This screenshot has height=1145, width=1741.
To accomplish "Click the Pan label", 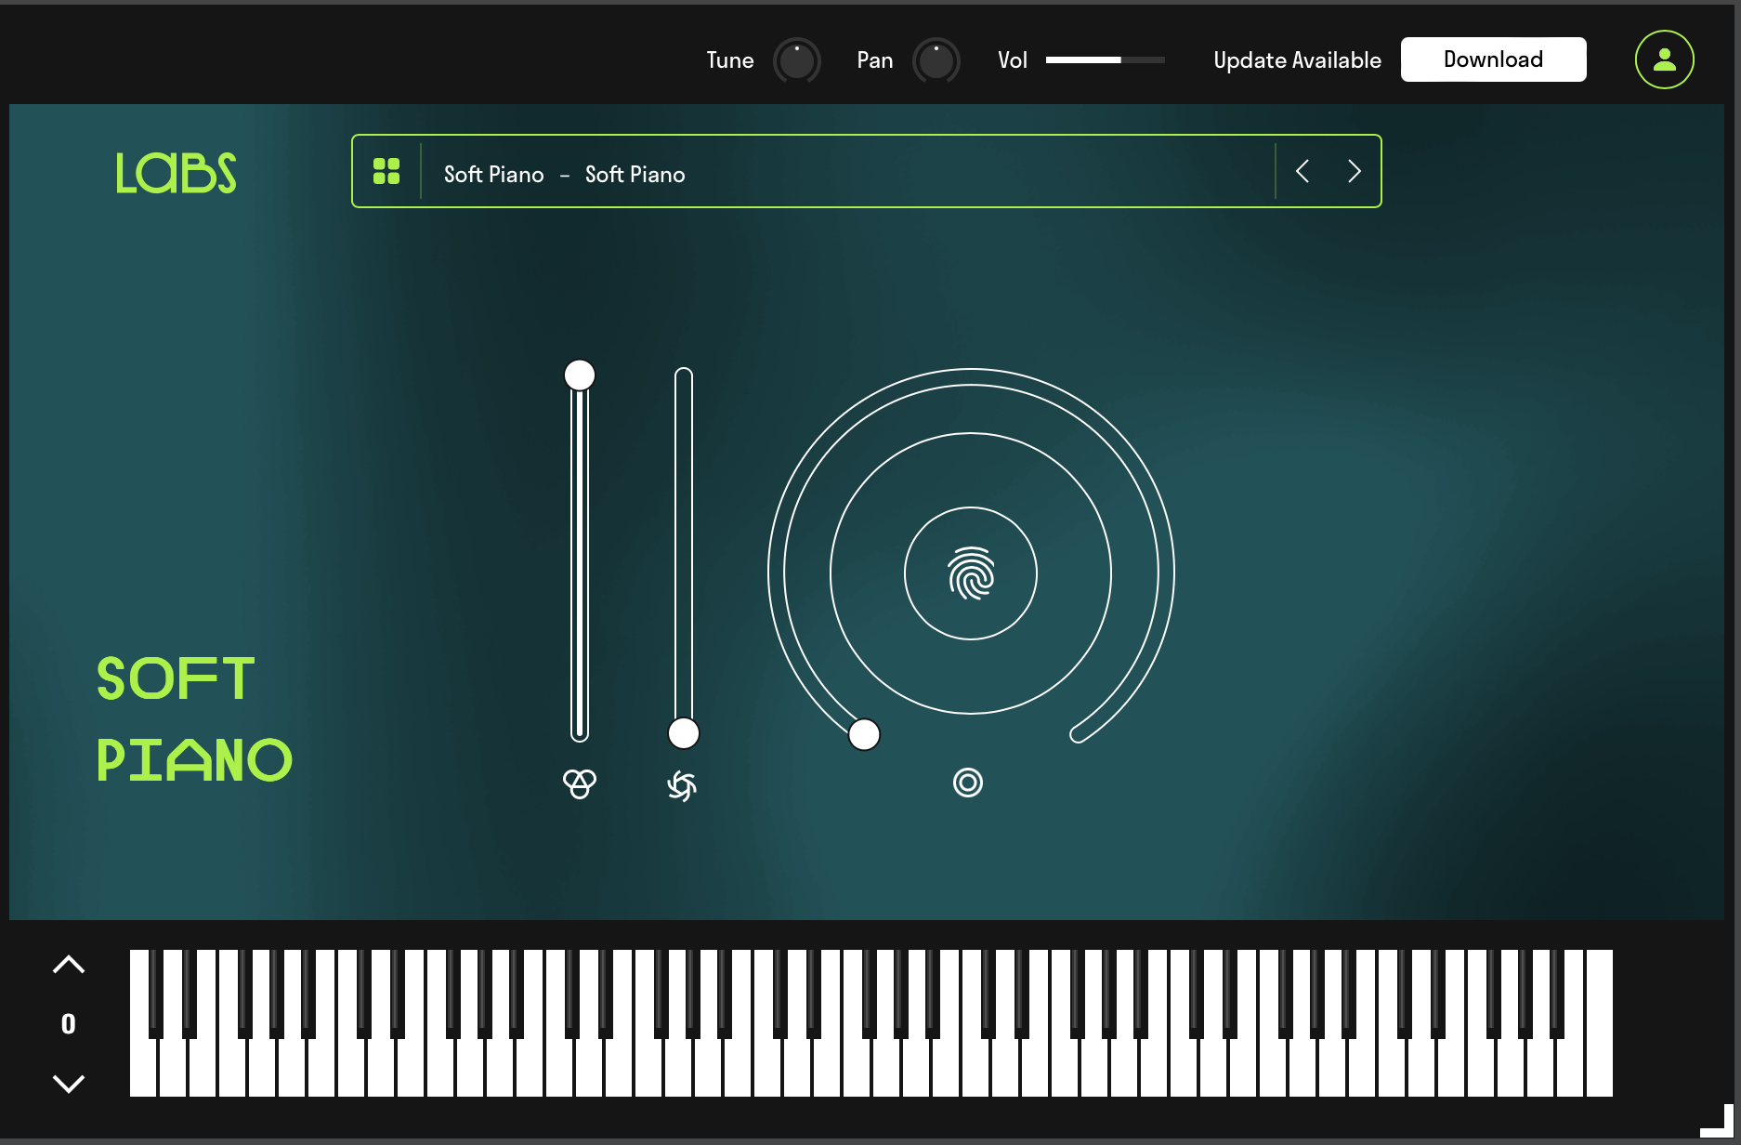I will coord(875,60).
